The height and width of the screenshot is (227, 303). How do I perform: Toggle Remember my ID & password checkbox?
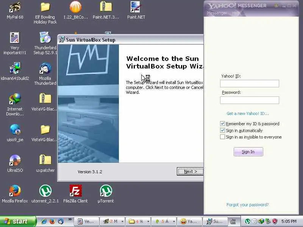(x=222, y=124)
